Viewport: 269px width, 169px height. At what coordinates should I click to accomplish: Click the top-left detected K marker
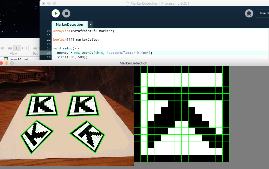pyautogui.click(x=42, y=106)
